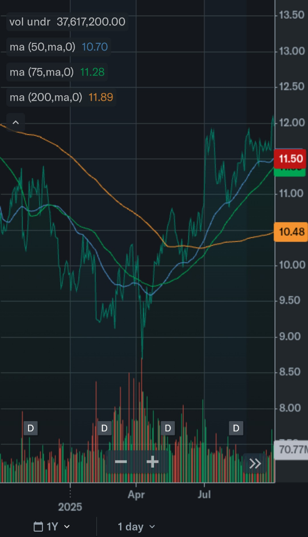
Task: Open the 1Y time range dropdown
Action: (57, 527)
